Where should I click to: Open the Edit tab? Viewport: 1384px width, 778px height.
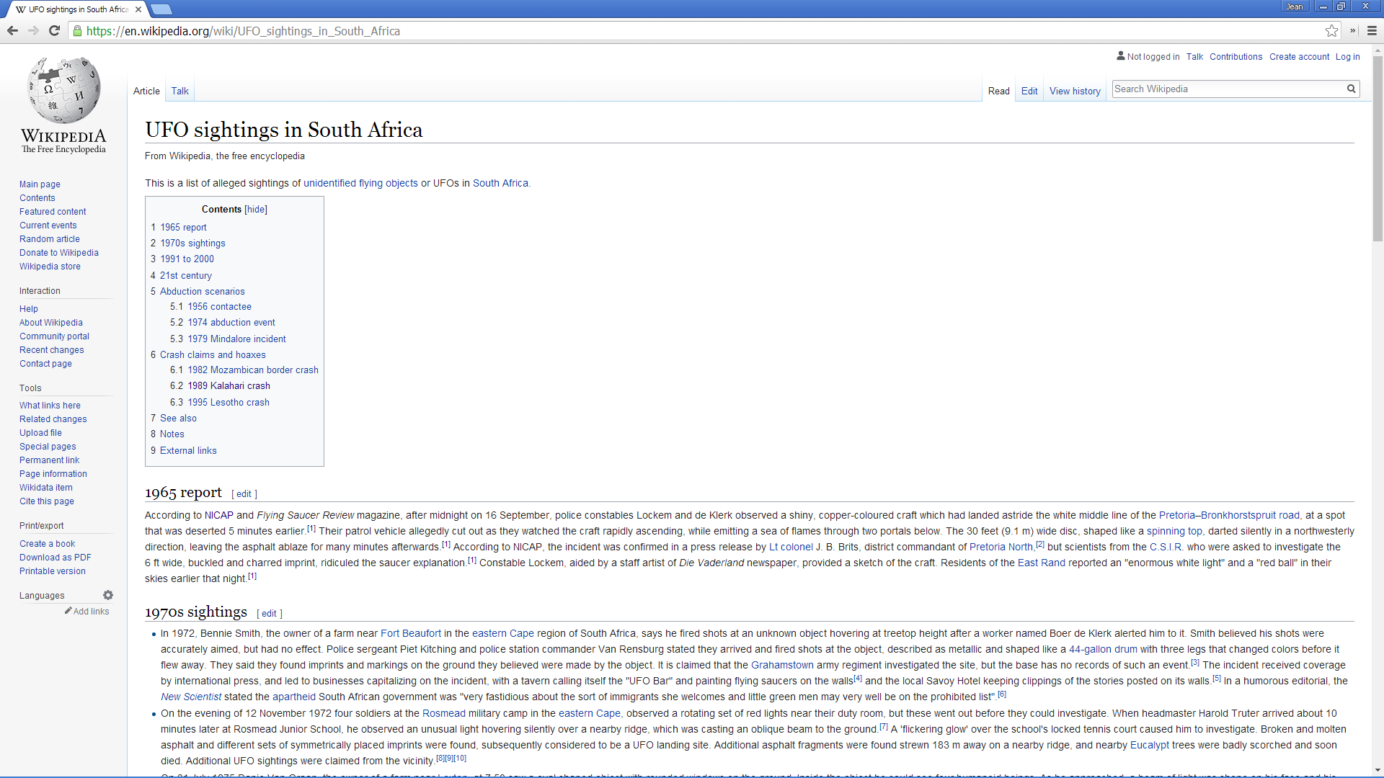[1029, 91]
